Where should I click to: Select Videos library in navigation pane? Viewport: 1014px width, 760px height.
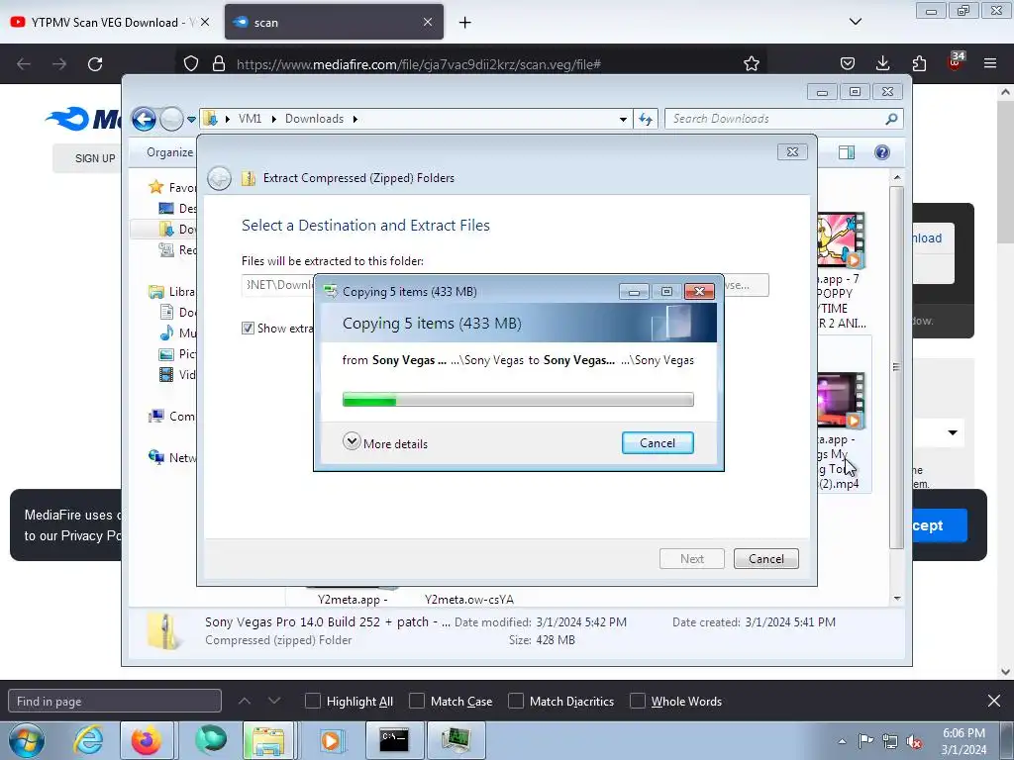tap(177, 374)
